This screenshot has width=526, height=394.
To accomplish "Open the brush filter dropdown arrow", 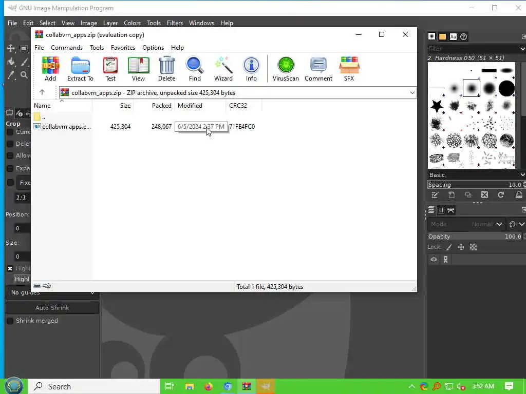I will pyautogui.click(x=522, y=49).
